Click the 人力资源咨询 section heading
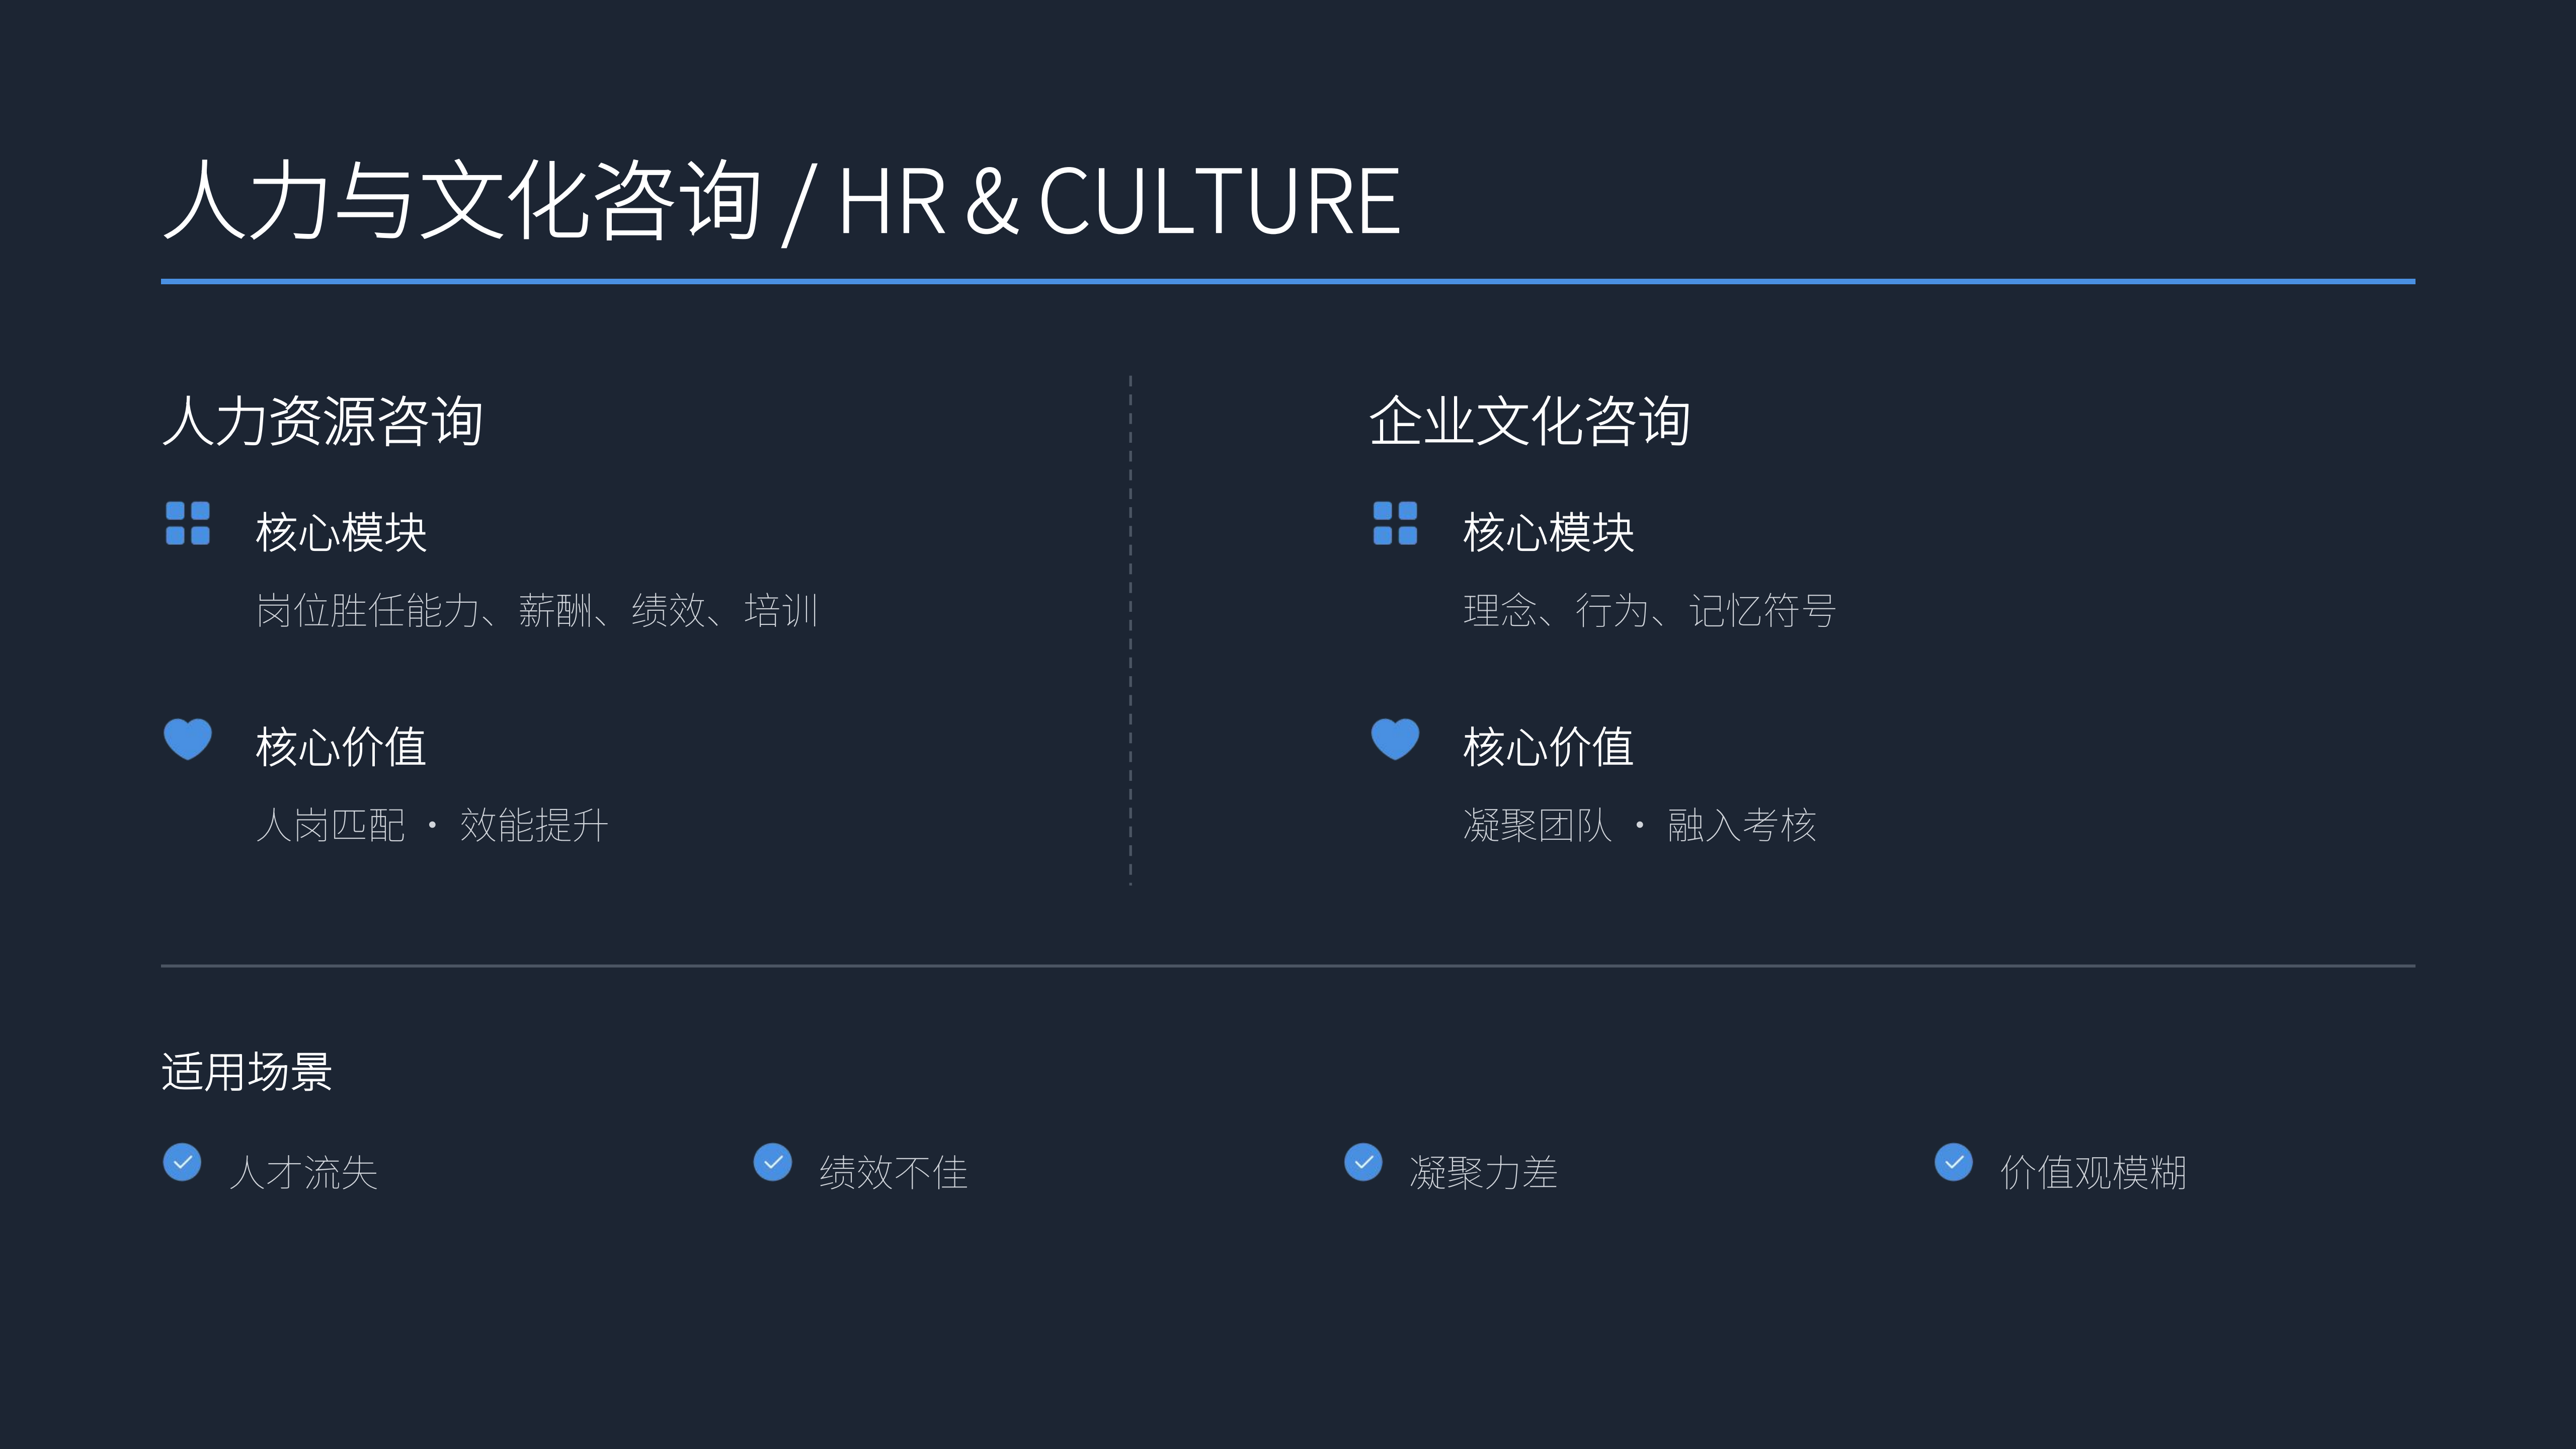2576x1449 pixels. tap(323, 421)
